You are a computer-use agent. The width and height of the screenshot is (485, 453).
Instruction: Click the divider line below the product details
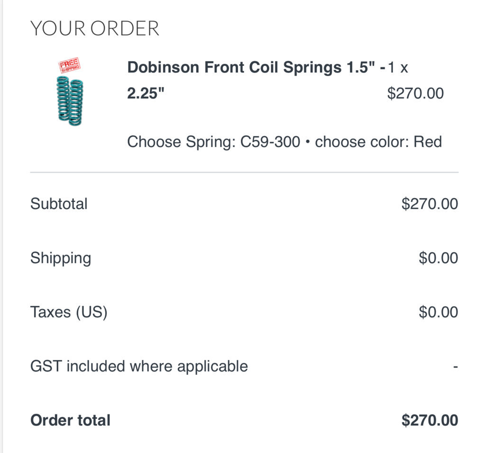pyautogui.click(x=244, y=172)
